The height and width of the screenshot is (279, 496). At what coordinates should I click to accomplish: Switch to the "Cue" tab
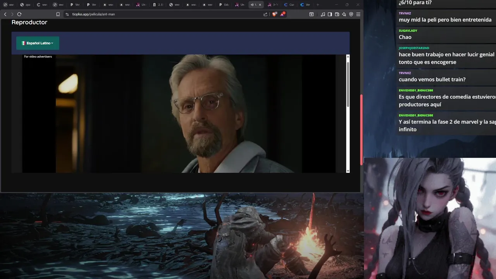(x=289, y=5)
